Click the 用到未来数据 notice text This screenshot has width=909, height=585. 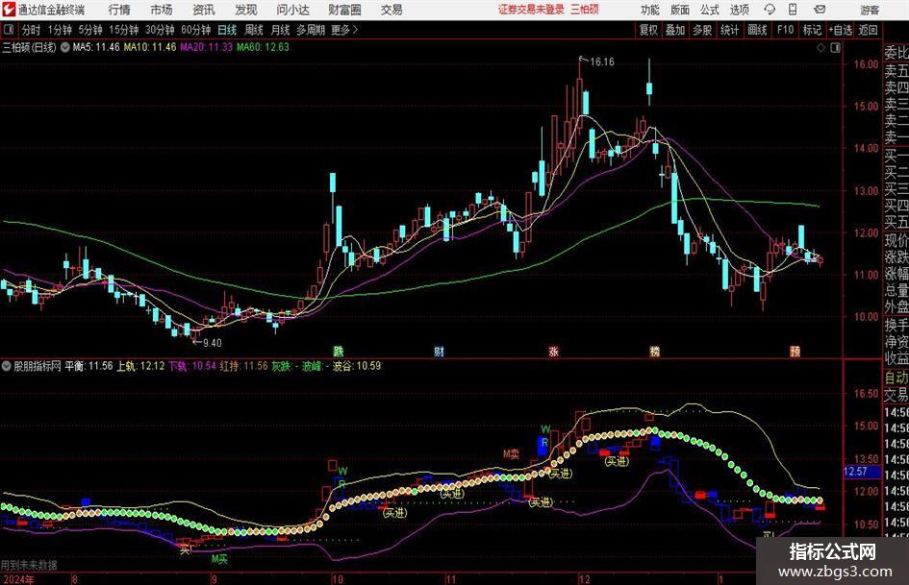(x=29, y=565)
